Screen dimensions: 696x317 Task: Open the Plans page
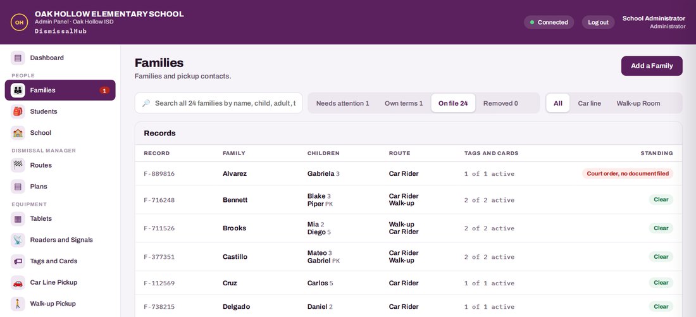(60, 187)
